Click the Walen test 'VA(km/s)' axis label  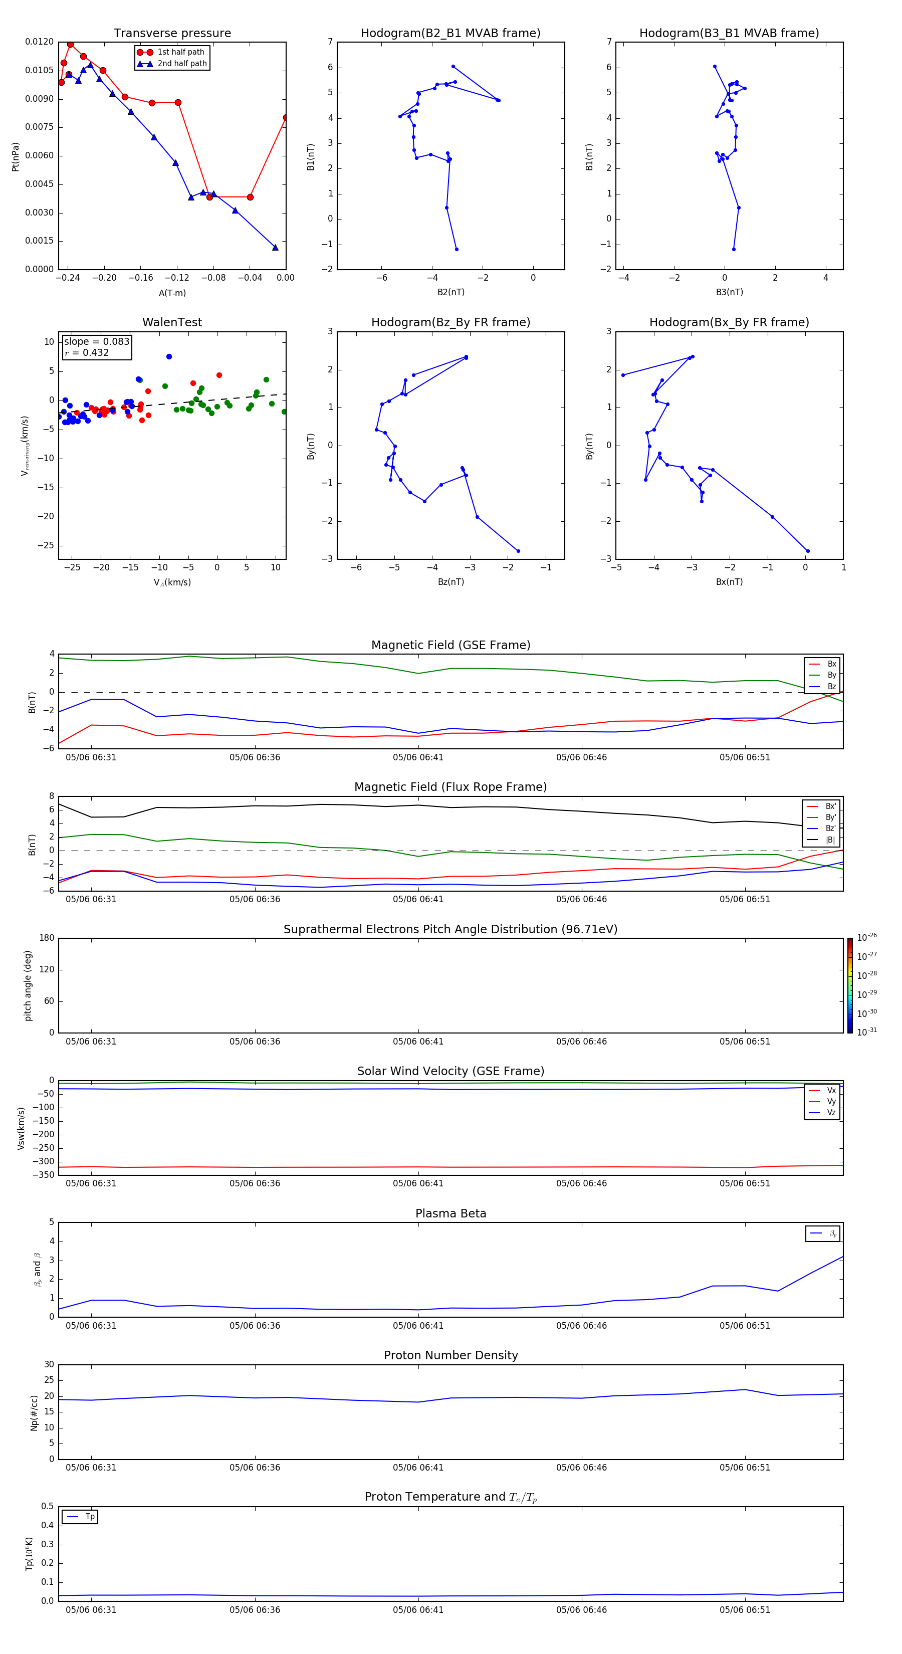point(172,582)
